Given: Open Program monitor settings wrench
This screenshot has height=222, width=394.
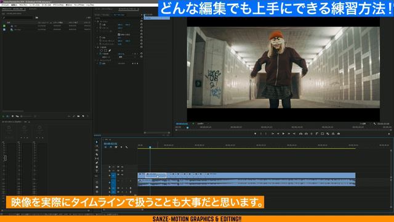Looking at the screenshot, I should (x=374, y=124).
